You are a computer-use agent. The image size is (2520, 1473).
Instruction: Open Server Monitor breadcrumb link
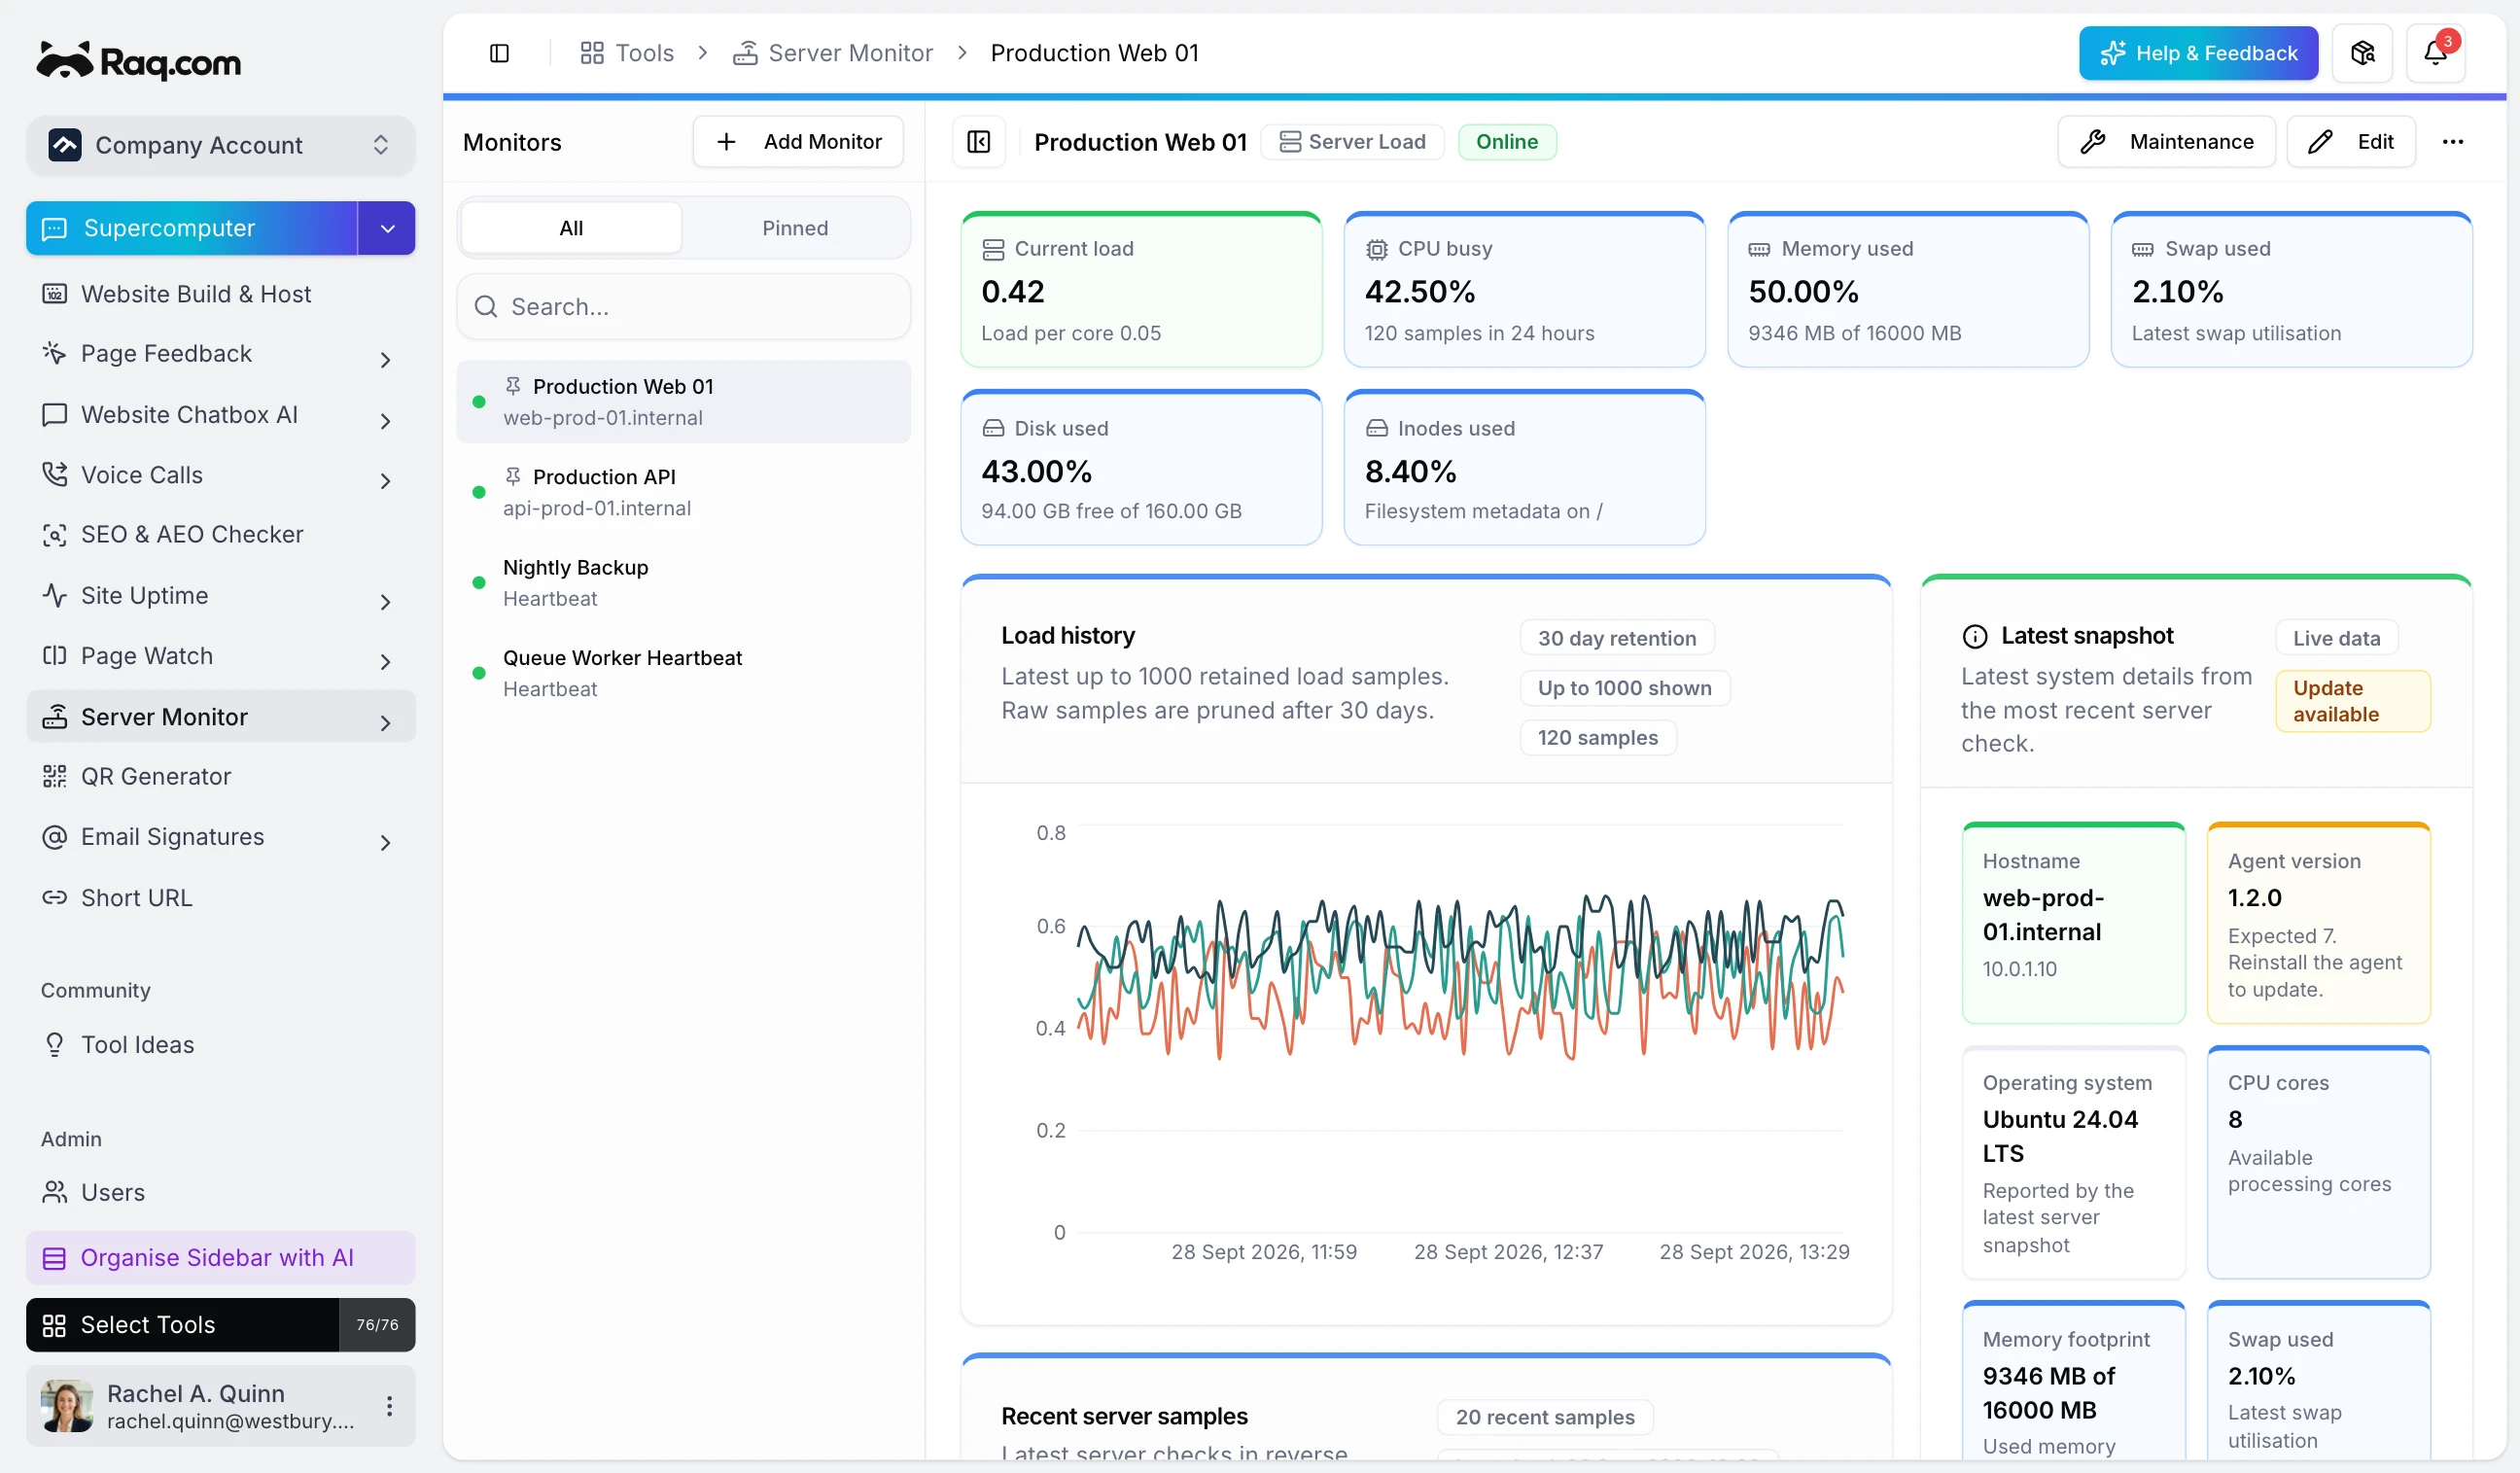click(x=833, y=53)
